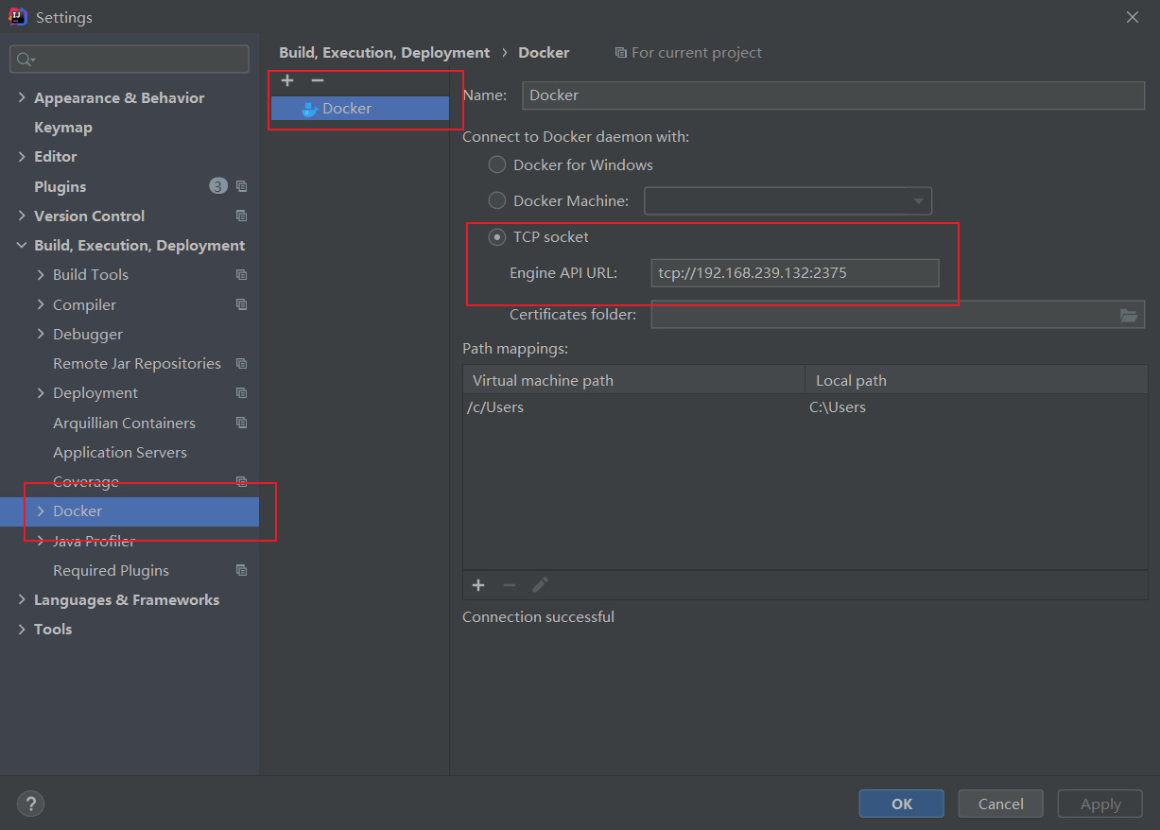Click project-level icon next to Arquillian Containers
This screenshot has width=1160, height=830.
[x=241, y=423]
